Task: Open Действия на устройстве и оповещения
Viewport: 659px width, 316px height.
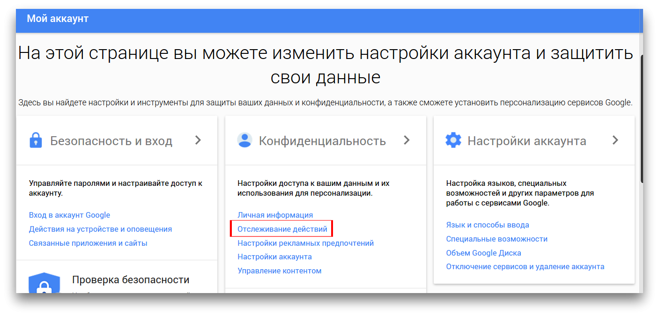Action: [100, 229]
